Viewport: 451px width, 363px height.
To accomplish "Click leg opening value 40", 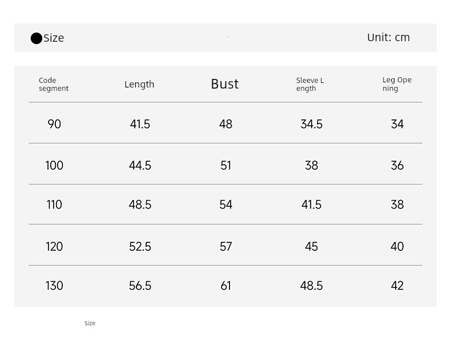I will tap(397, 246).
